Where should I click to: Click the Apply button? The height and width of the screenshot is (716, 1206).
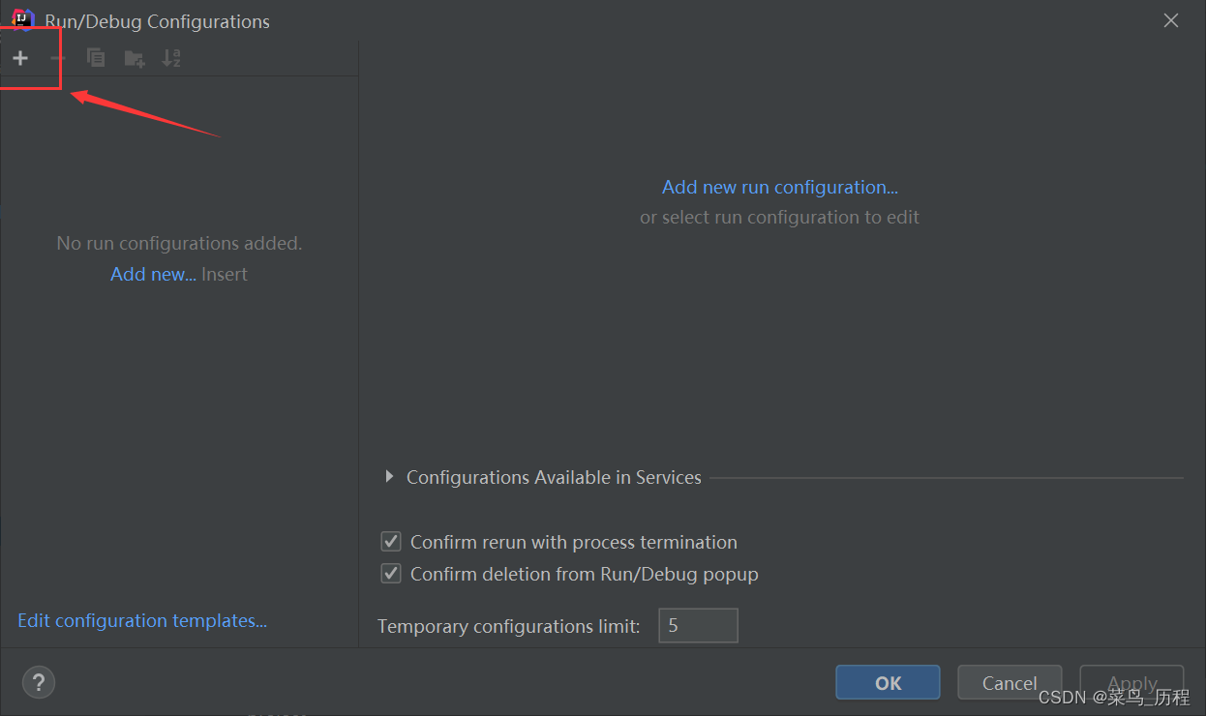[x=1131, y=683]
